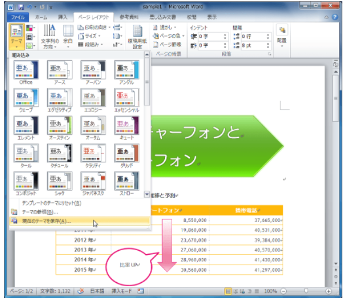Click zoom out minus button
This screenshot has height=298, width=343.
click(283, 291)
